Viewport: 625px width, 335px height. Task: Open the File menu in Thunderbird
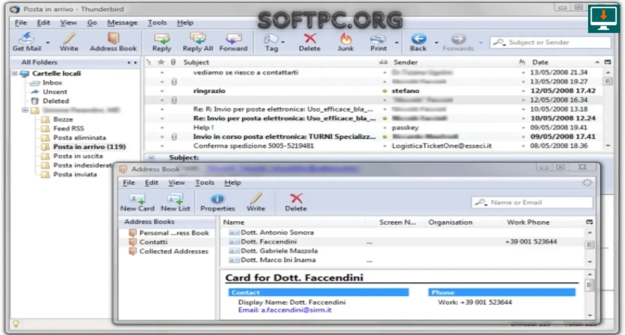click(21, 23)
